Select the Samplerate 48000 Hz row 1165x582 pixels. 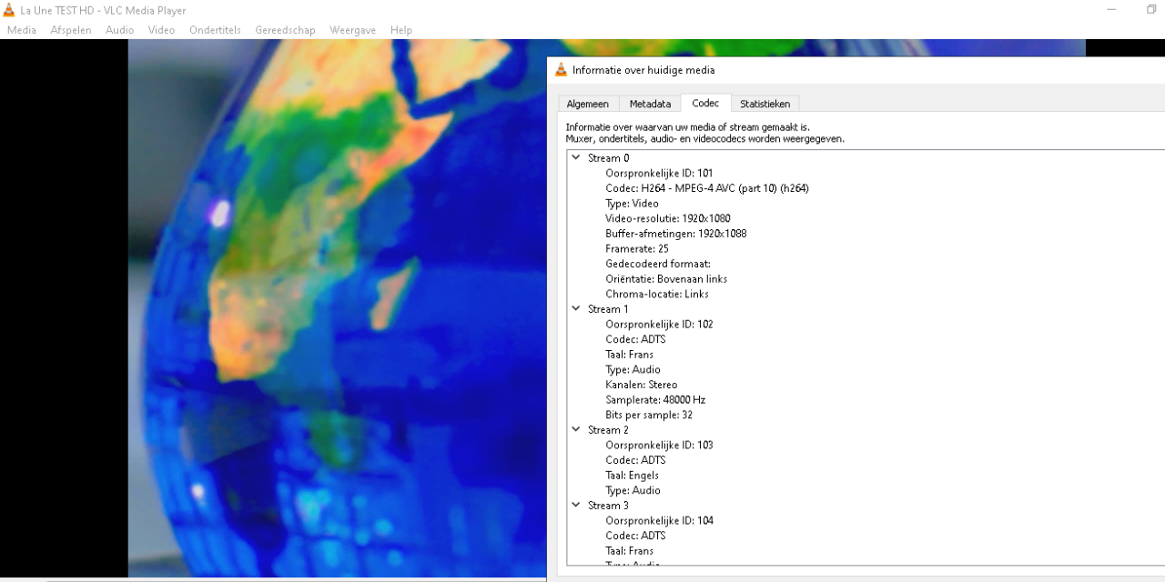[x=655, y=399]
